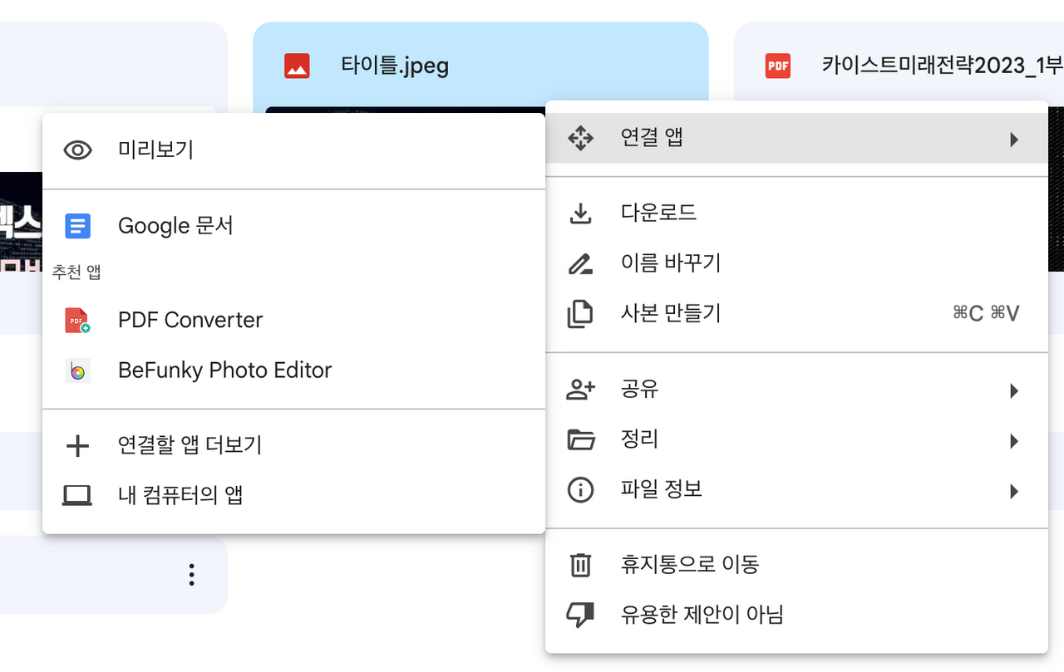Click the BeFunky Photo Editor icon
1064x672 pixels.
pyautogui.click(x=77, y=370)
